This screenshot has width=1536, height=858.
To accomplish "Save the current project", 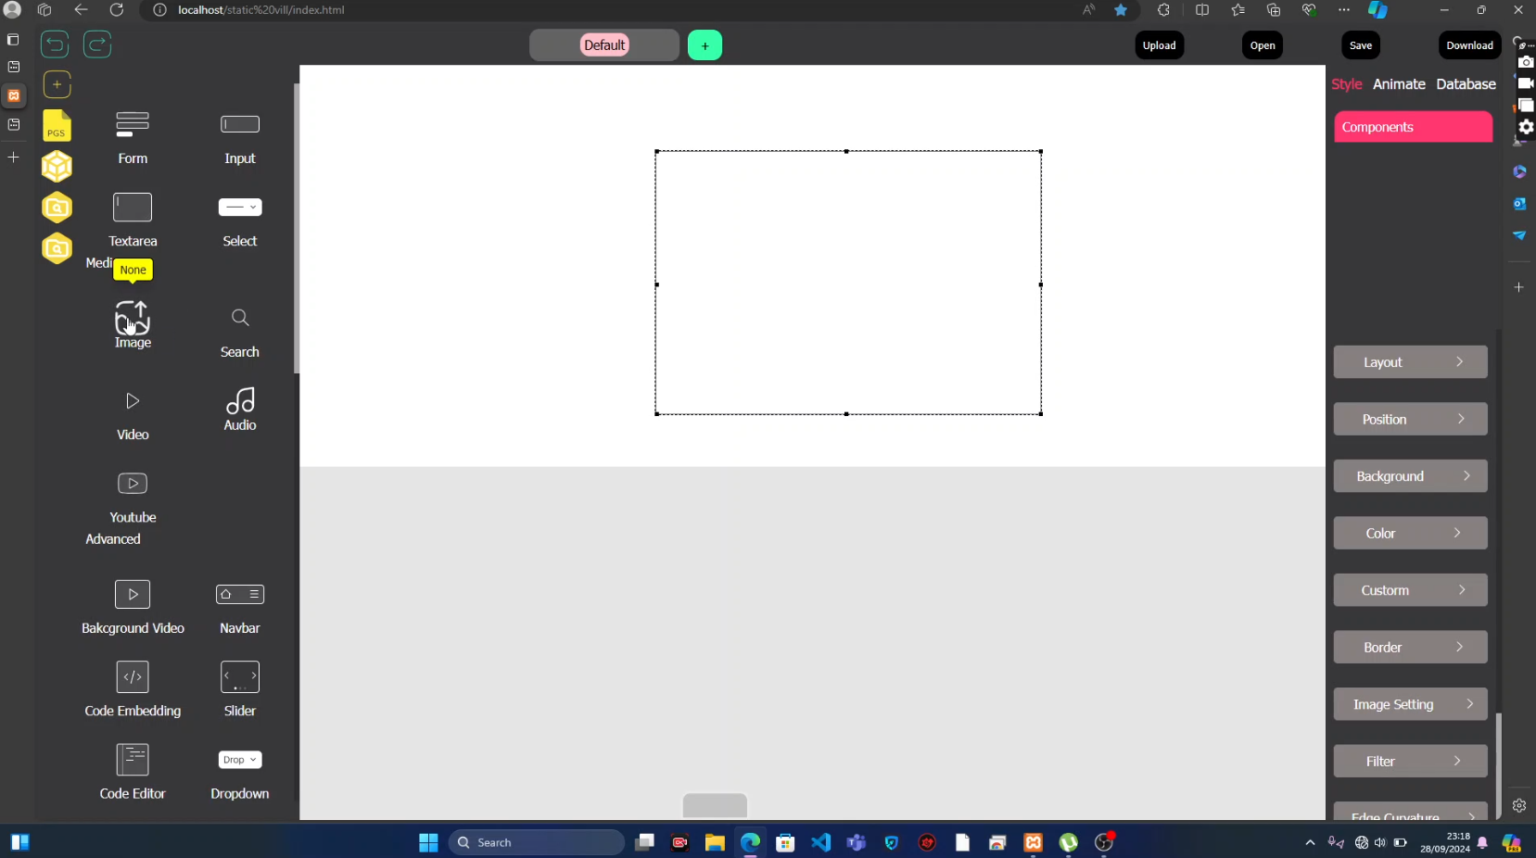I will [x=1361, y=45].
